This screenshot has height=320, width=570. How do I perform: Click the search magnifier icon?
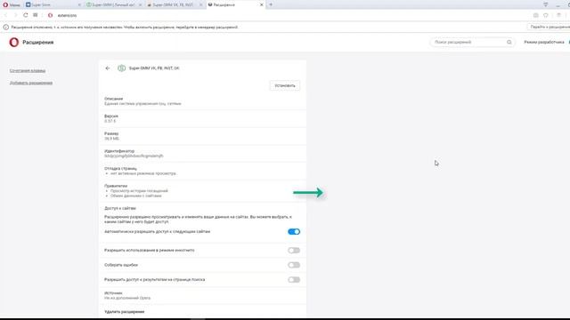509,43
